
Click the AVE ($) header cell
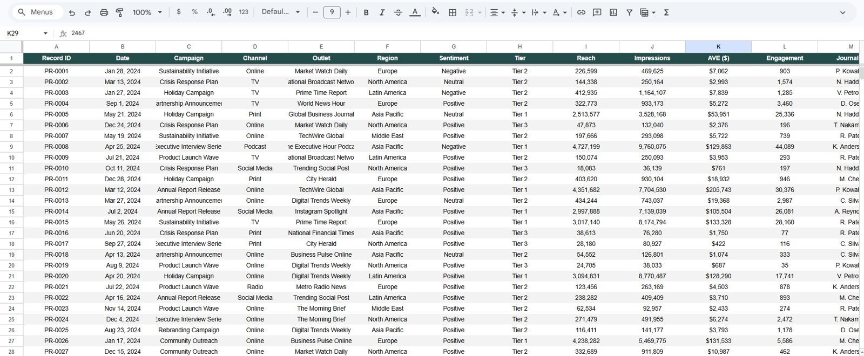tap(718, 58)
